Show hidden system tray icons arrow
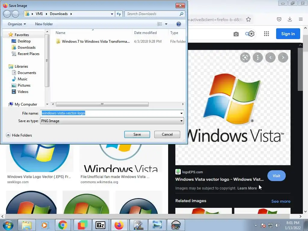Screen dimensions: 308x231 256,225
